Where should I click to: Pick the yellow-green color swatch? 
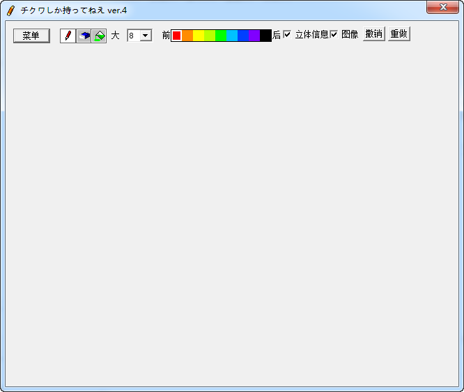[210, 36]
